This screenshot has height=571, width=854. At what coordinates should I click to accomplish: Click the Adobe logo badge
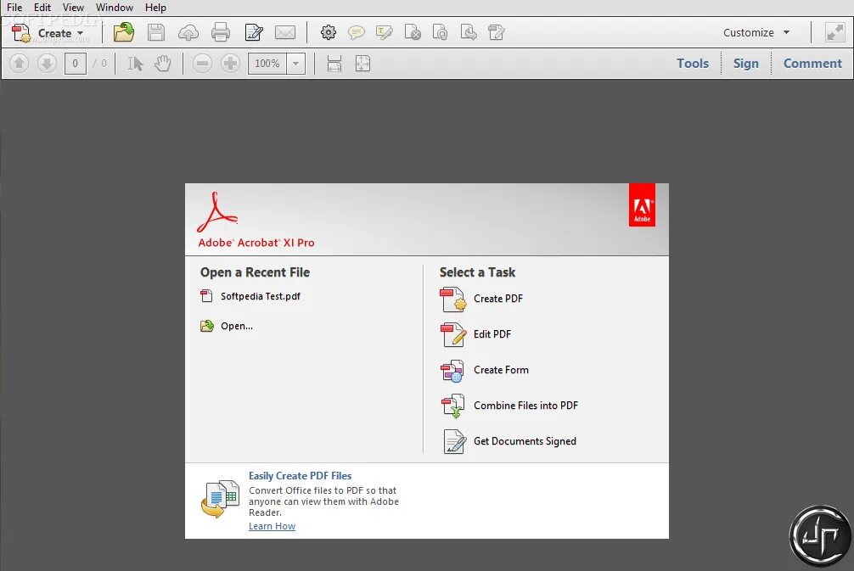pos(642,205)
